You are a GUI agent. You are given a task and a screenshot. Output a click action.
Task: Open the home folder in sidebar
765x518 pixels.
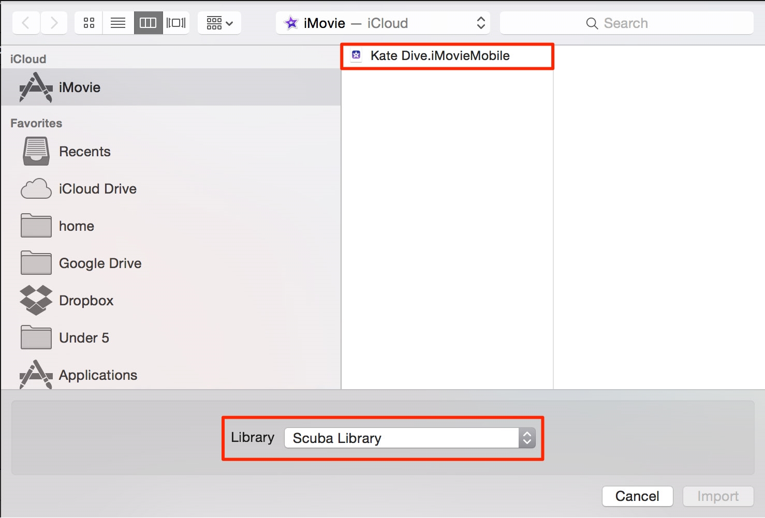[x=171, y=226]
